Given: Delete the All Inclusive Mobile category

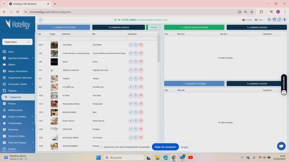Looking at the screenshot, I should [x=141, y=138].
